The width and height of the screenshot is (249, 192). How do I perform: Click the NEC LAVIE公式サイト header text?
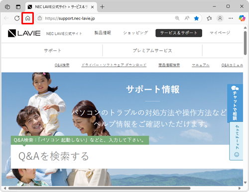click(x=64, y=33)
